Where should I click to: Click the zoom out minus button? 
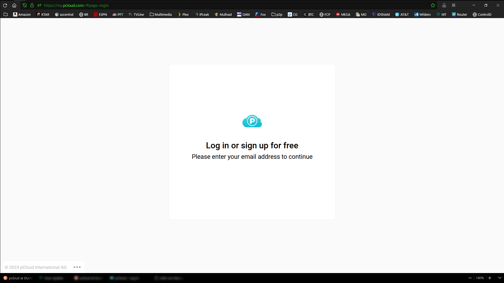coord(470,278)
